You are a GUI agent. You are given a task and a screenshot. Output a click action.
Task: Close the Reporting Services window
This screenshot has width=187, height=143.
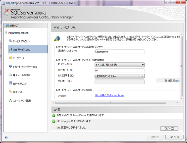click(x=181, y=2)
